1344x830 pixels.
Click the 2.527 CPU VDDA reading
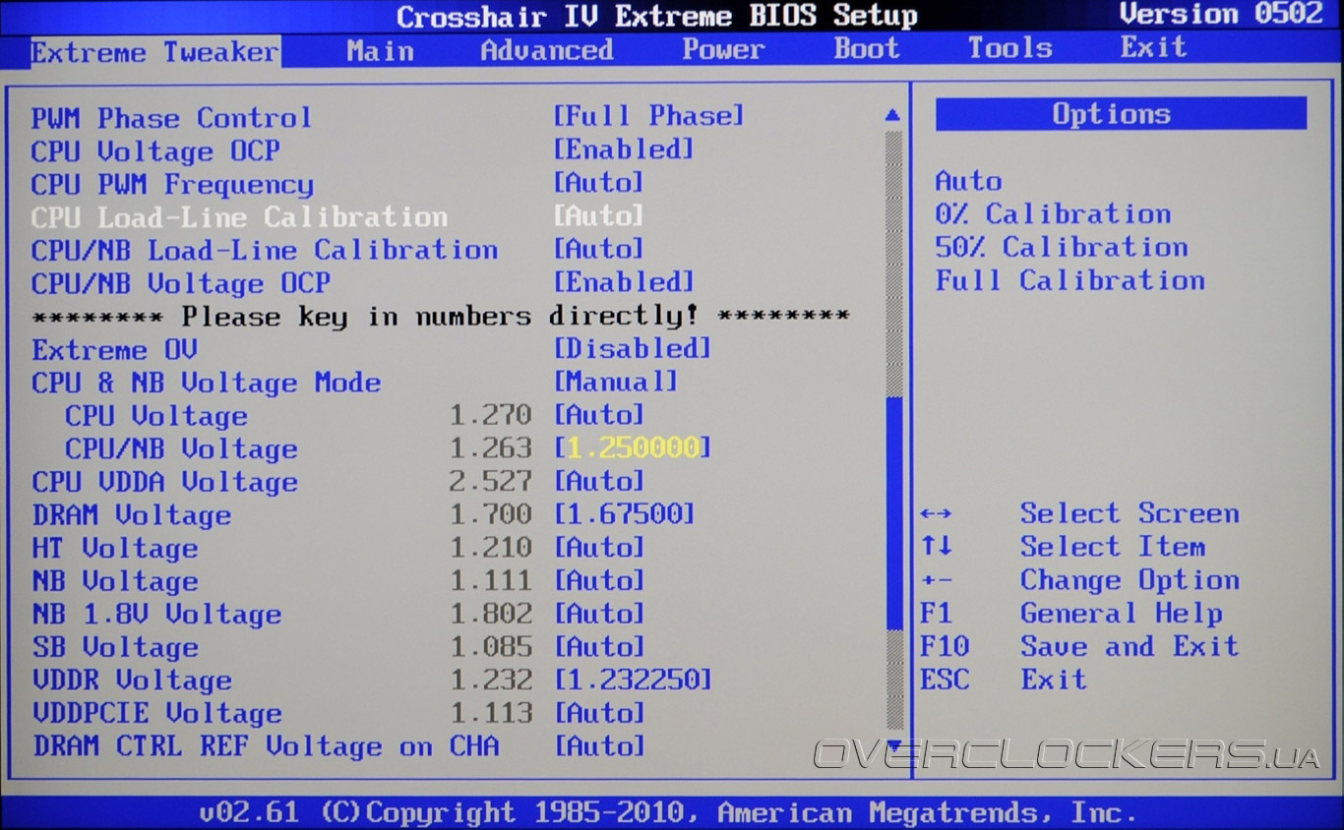tap(490, 481)
